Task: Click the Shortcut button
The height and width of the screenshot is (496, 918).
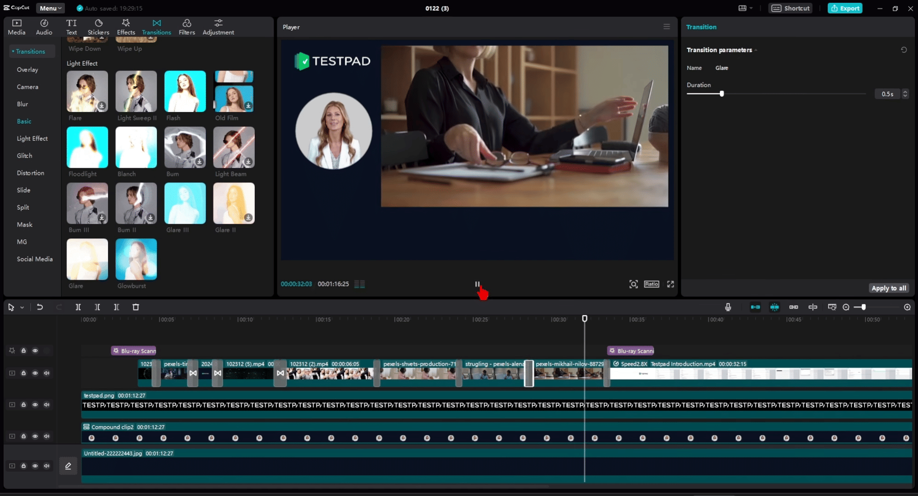Action: coord(790,8)
